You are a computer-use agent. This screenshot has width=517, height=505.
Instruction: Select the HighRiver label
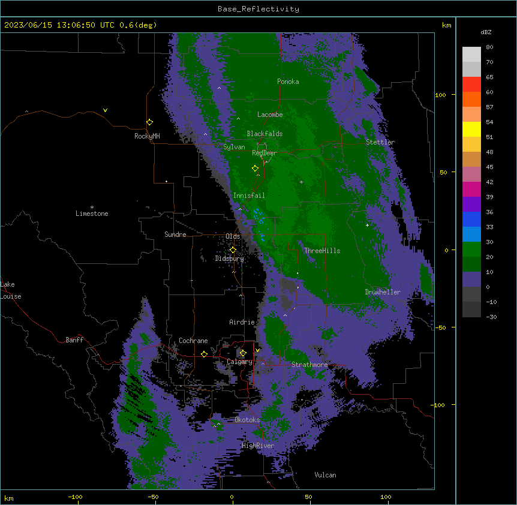[258, 446]
